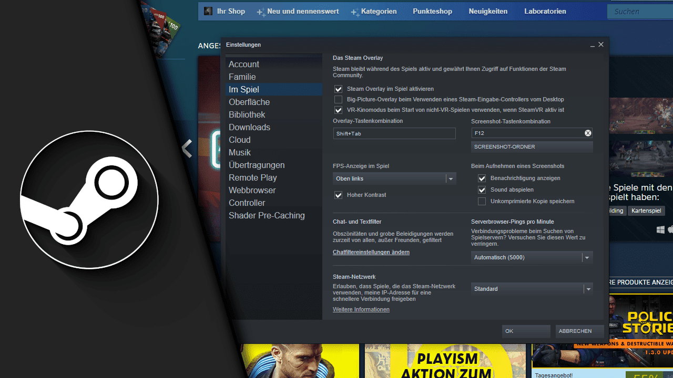
Task: Open the Cyberpunk character banner in store
Action: tap(300, 361)
